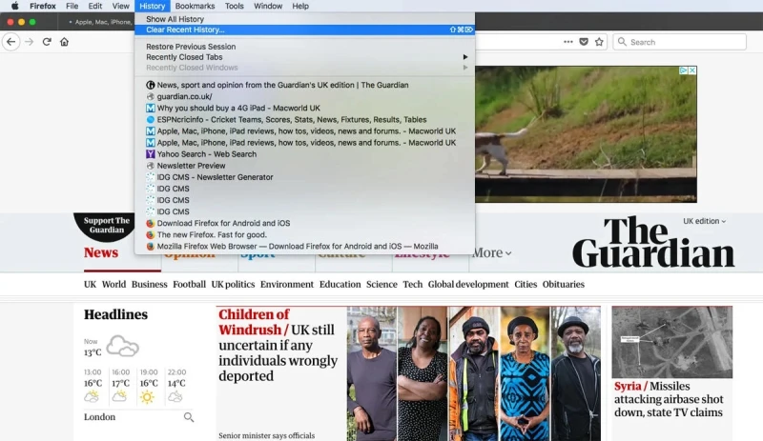Open the Bookmarks menu in menu bar

coord(195,6)
